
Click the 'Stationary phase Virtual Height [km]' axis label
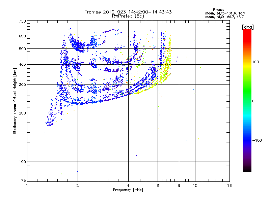15,101
